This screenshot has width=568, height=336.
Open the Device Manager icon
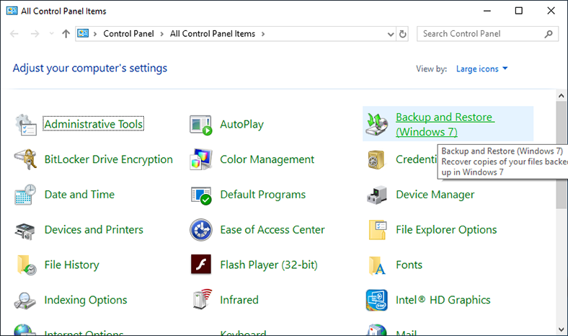[x=377, y=195]
